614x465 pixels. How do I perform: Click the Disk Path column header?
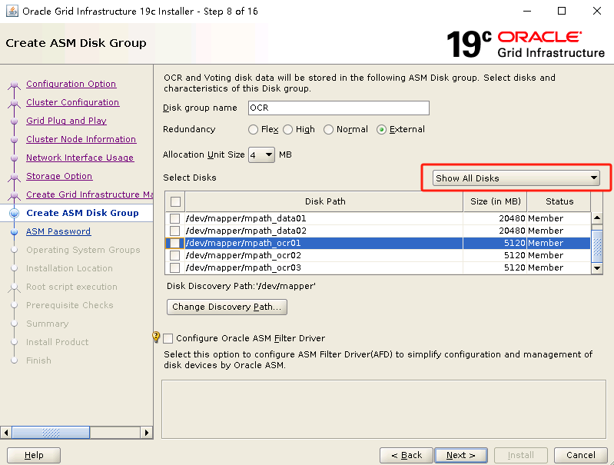(324, 201)
